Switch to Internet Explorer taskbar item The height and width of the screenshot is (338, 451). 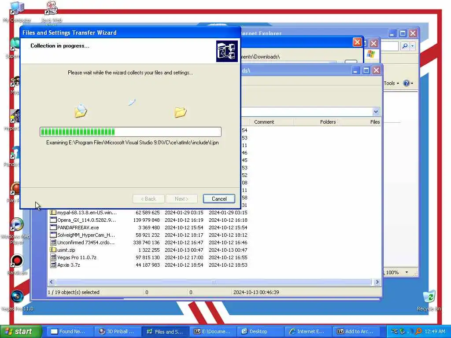309,331
